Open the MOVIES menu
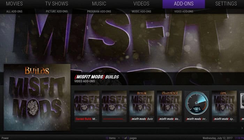 [x=14, y=3]
